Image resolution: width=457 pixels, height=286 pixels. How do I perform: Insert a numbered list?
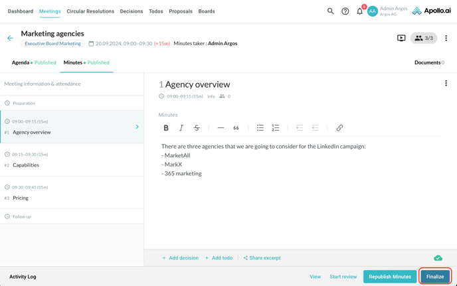276,128
